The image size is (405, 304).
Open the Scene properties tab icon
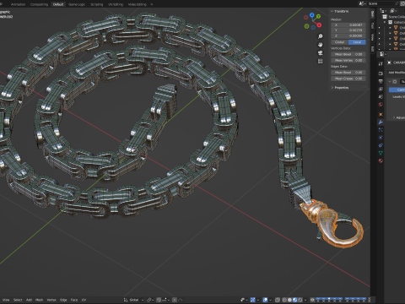(x=381, y=97)
